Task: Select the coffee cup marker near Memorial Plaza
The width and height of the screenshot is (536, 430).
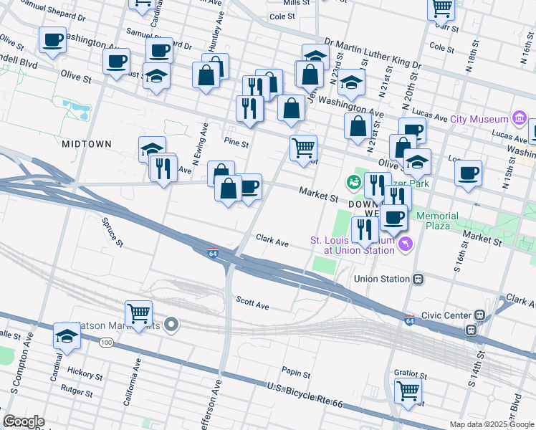Action: pyautogui.click(x=393, y=218)
